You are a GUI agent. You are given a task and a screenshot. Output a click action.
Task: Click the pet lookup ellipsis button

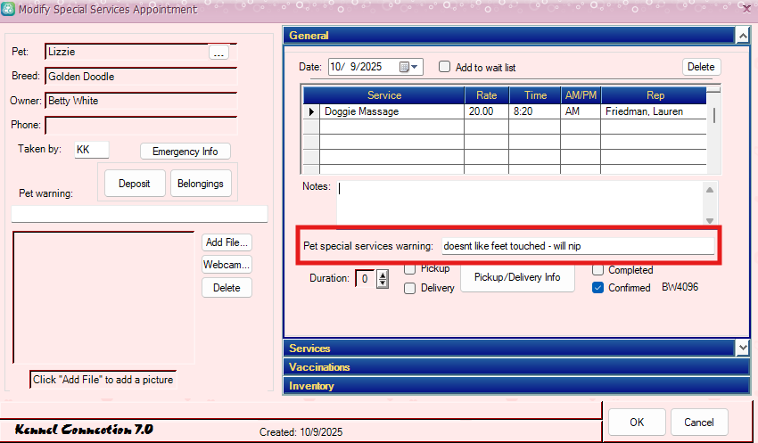(218, 53)
